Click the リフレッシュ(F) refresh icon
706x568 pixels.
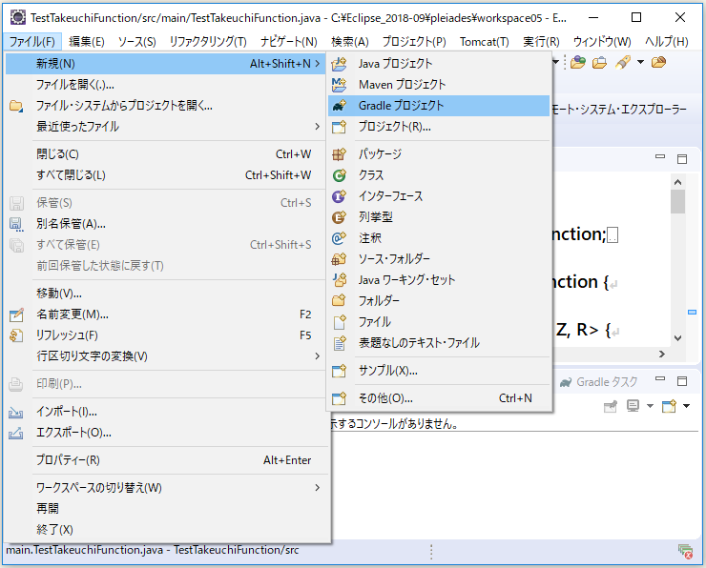pos(16,335)
